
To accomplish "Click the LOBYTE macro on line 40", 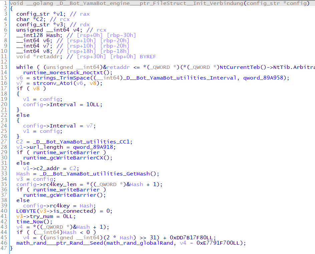I will pos(26,211).
